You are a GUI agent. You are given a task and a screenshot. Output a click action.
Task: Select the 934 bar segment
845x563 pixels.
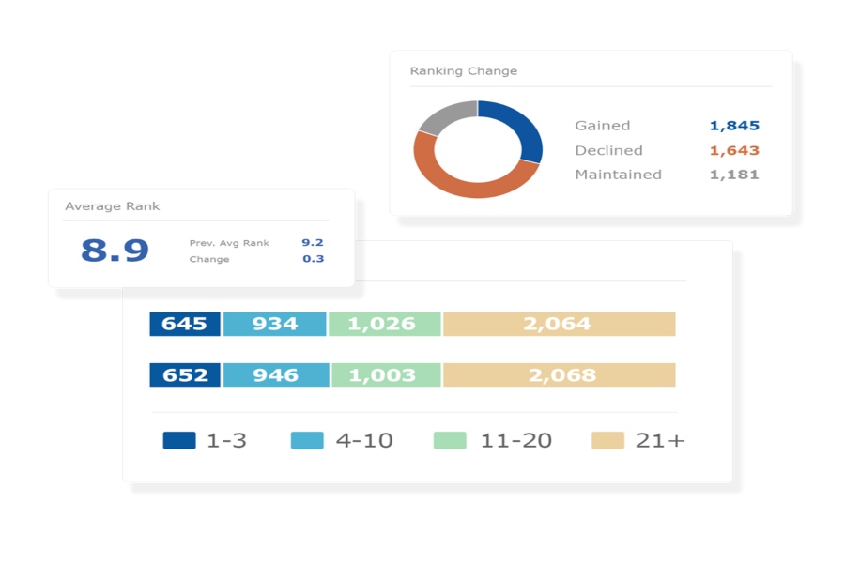pos(275,324)
